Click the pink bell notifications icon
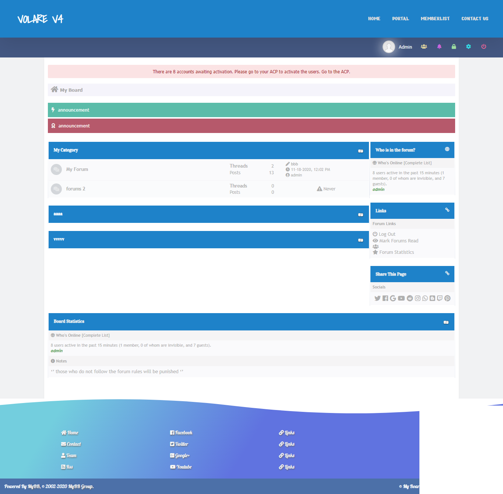The height and width of the screenshot is (494, 503). (x=439, y=47)
